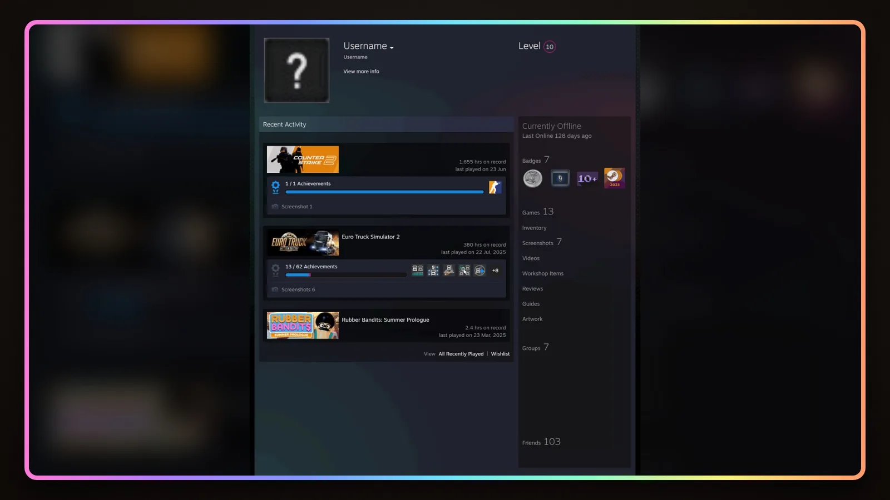Open Friends 103 list
This screenshot has height=500, width=890.
(541, 442)
